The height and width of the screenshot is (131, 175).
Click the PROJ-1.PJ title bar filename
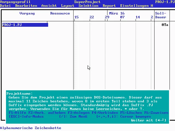(165, 2)
